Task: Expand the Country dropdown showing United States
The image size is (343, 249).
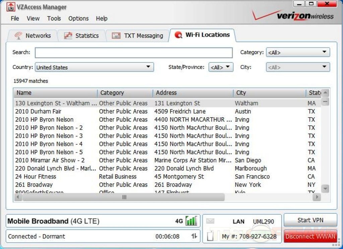Action: (x=94, y=67)
